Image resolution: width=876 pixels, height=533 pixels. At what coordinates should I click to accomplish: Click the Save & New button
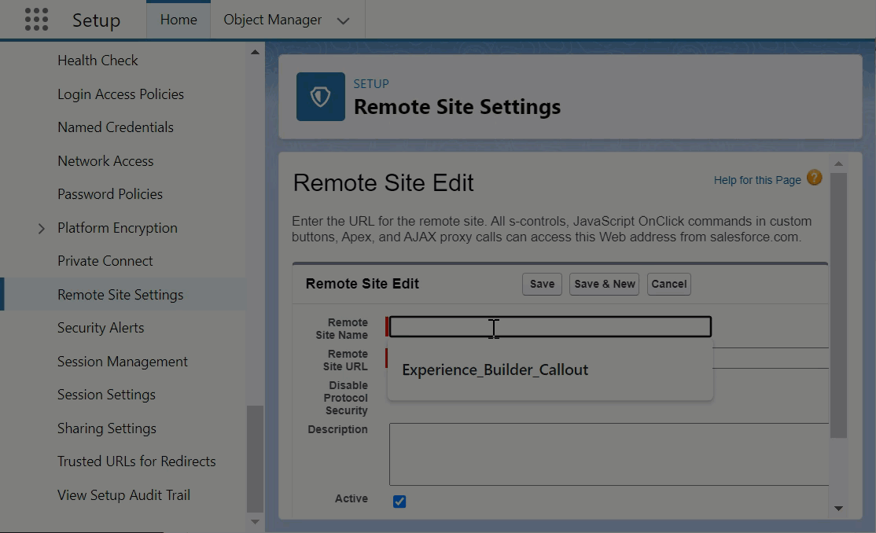tap(604, 284)
